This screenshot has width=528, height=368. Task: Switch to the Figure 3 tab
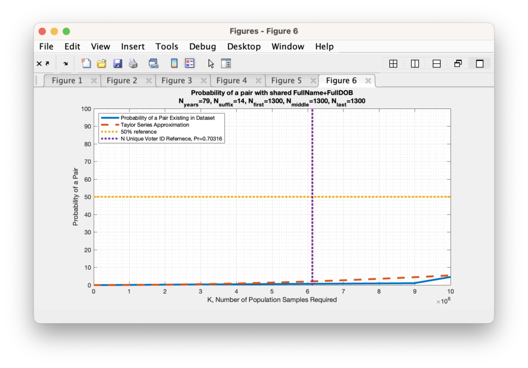[x=176, y=81]
